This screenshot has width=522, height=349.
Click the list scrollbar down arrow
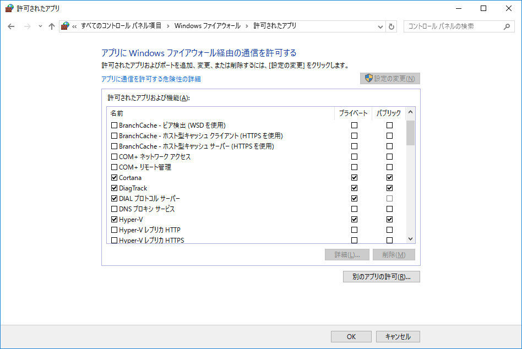[x=410, y=239]
